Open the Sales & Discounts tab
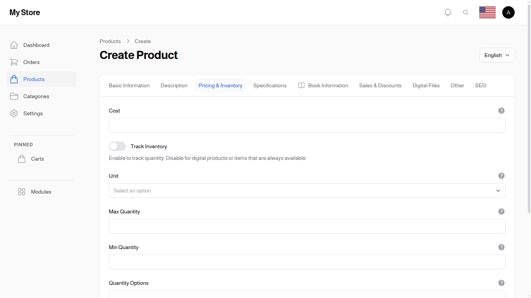The image size is (531, 298). [x=380, y=85]
